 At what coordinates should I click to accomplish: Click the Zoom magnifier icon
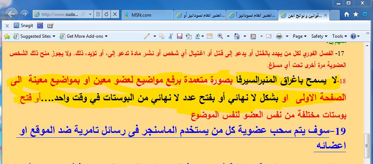(x=220, y=36)
